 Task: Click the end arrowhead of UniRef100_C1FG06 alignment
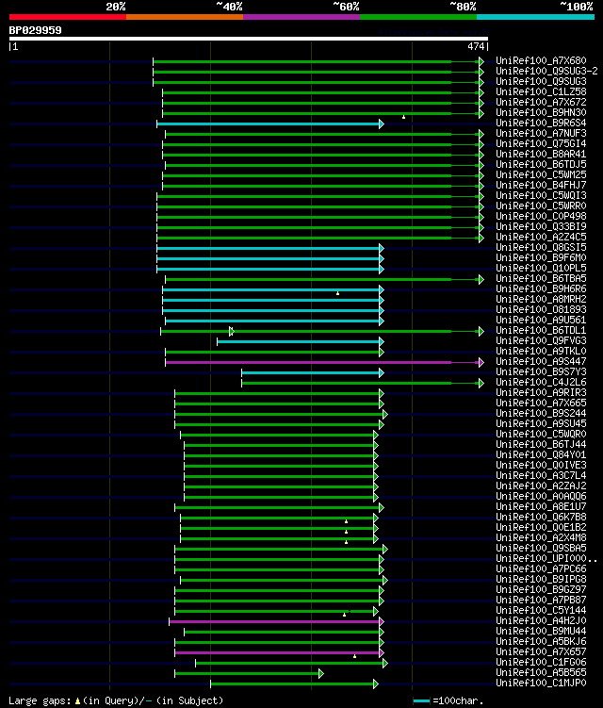point(385,664)
